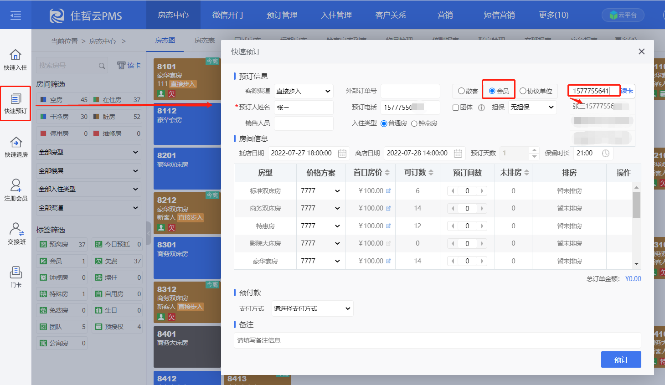
Task: Open 客户关系 top menu
Action: click(x=391, y=15)
